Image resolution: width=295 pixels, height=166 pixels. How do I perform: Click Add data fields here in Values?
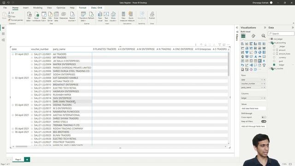pos(254,109)
